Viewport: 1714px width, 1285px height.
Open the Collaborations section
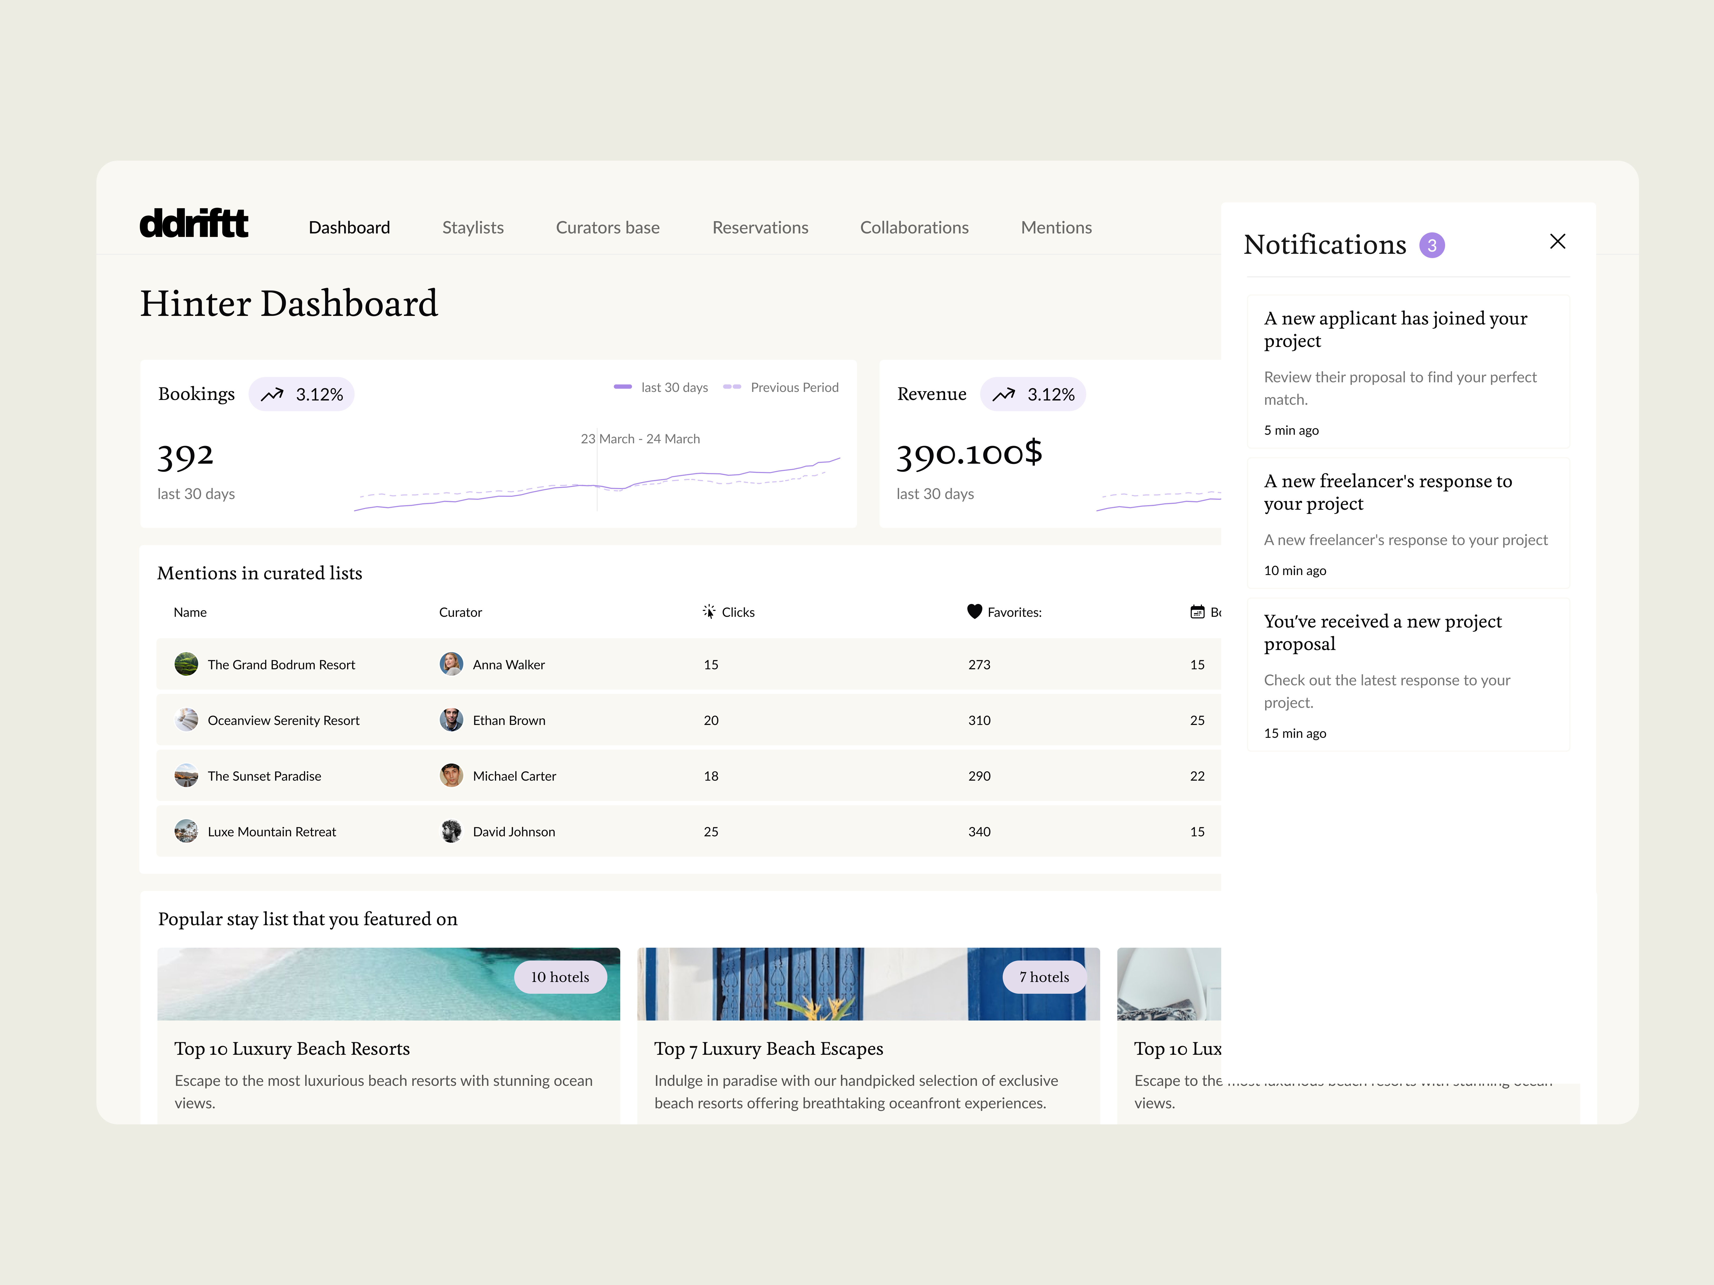click(x=914, y=227)
